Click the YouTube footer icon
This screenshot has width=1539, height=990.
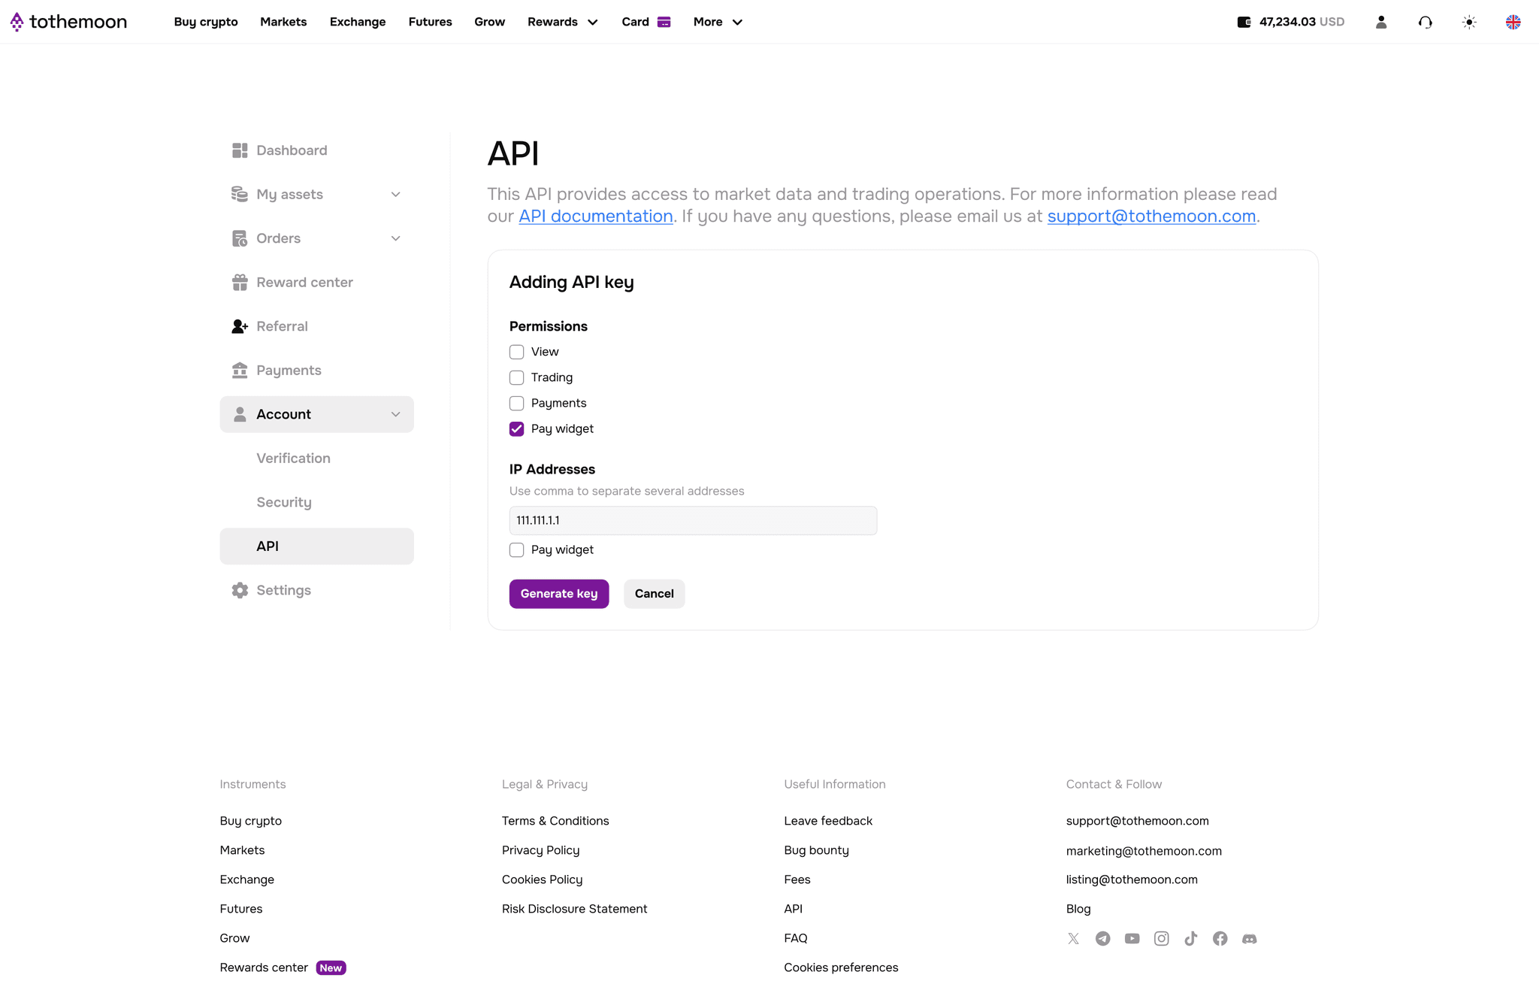1132,938
